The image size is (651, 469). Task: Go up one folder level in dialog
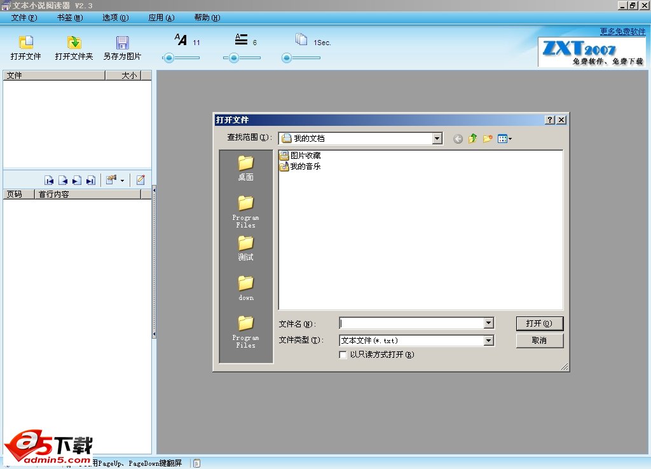[472, 138]
